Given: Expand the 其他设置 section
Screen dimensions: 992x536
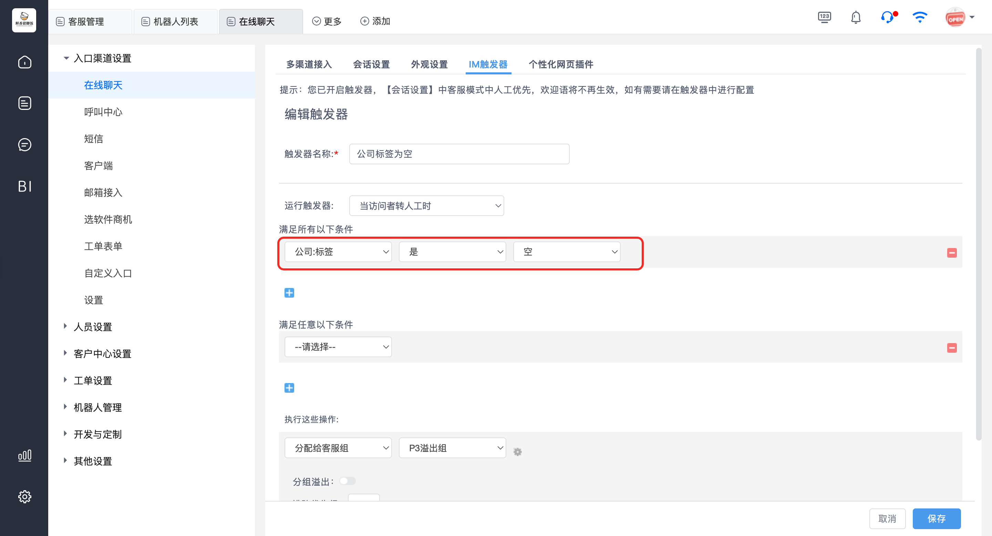Looking at the screenshot, I should click(65, 461).
